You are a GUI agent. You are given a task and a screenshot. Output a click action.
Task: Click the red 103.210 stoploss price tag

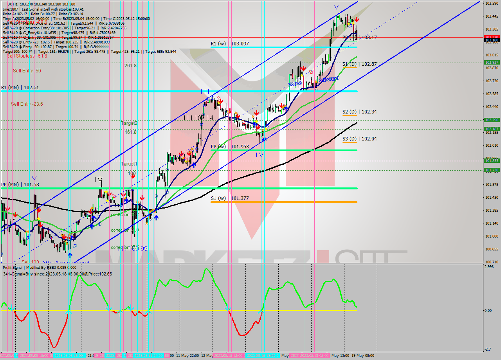[x=492, y=37]
